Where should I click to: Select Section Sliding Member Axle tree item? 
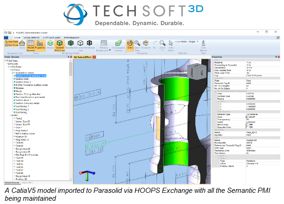pos(31,76)
